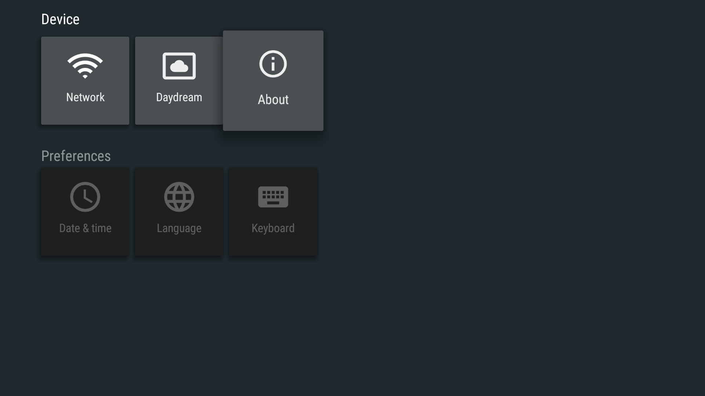Open the Daydream settings tile
The image size is (705, 396).
click(179, 81)
